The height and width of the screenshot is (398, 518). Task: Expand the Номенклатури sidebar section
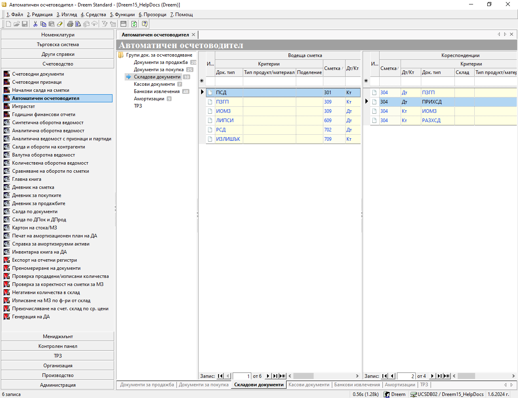57,35
